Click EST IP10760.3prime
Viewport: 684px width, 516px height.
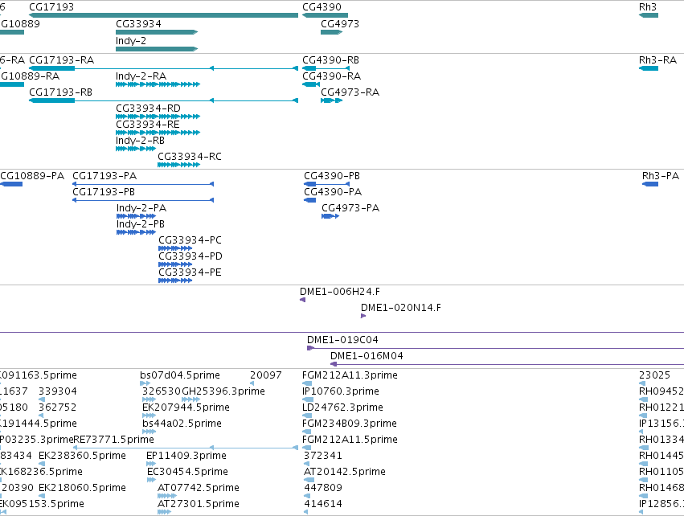[x=308, y=399]
